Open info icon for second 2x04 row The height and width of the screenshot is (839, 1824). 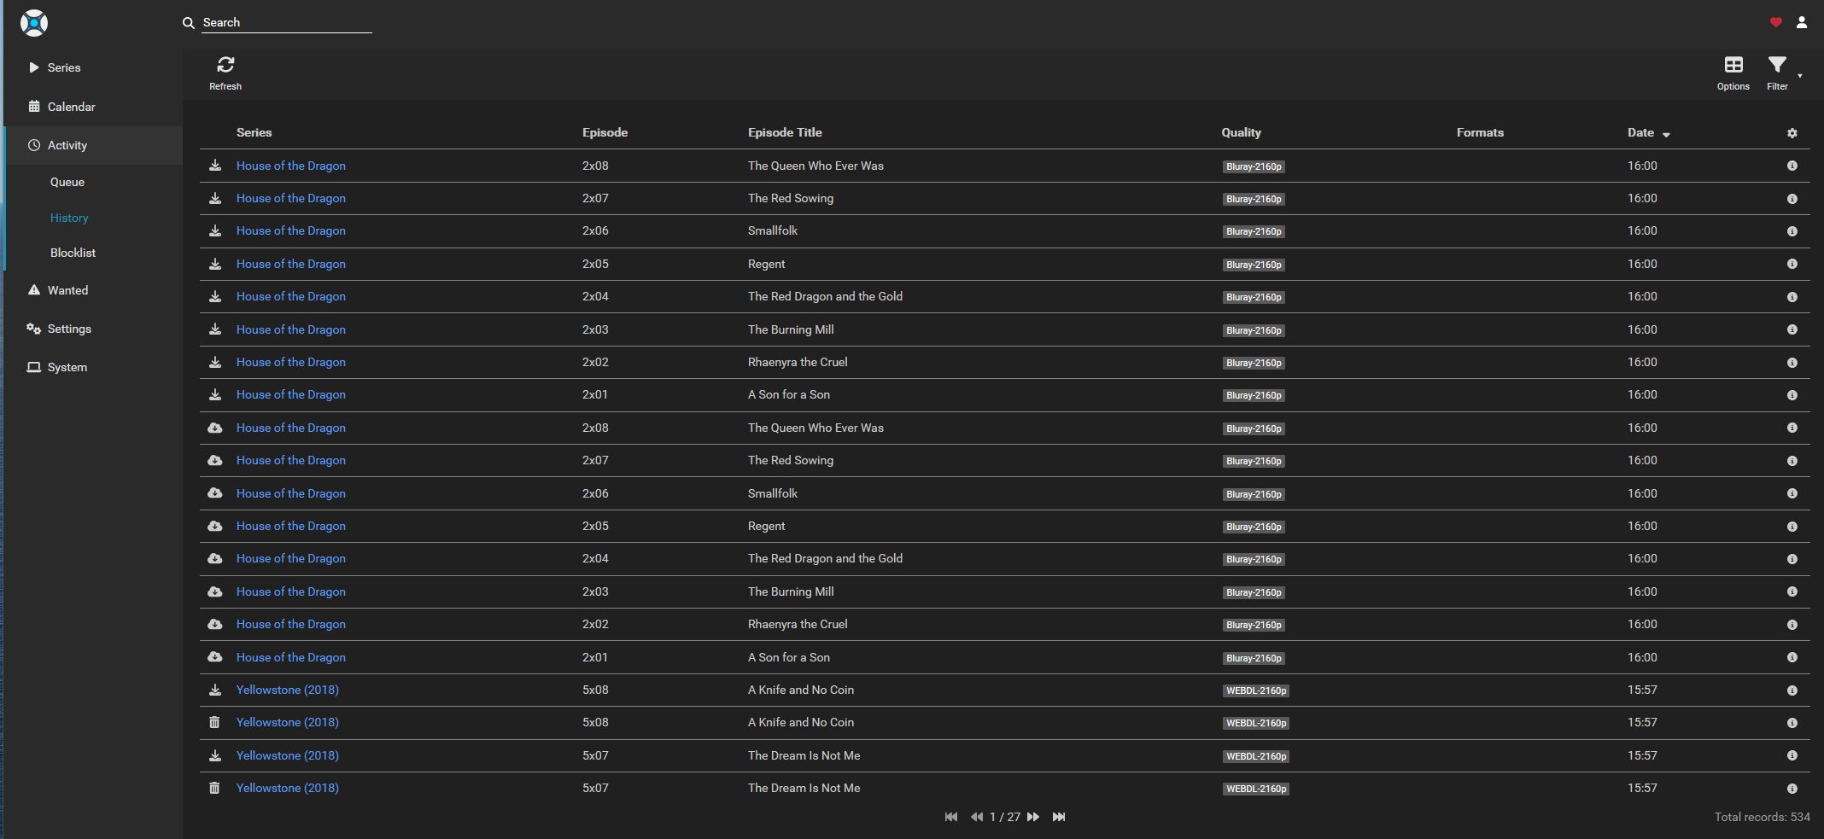pos(1792,559)
